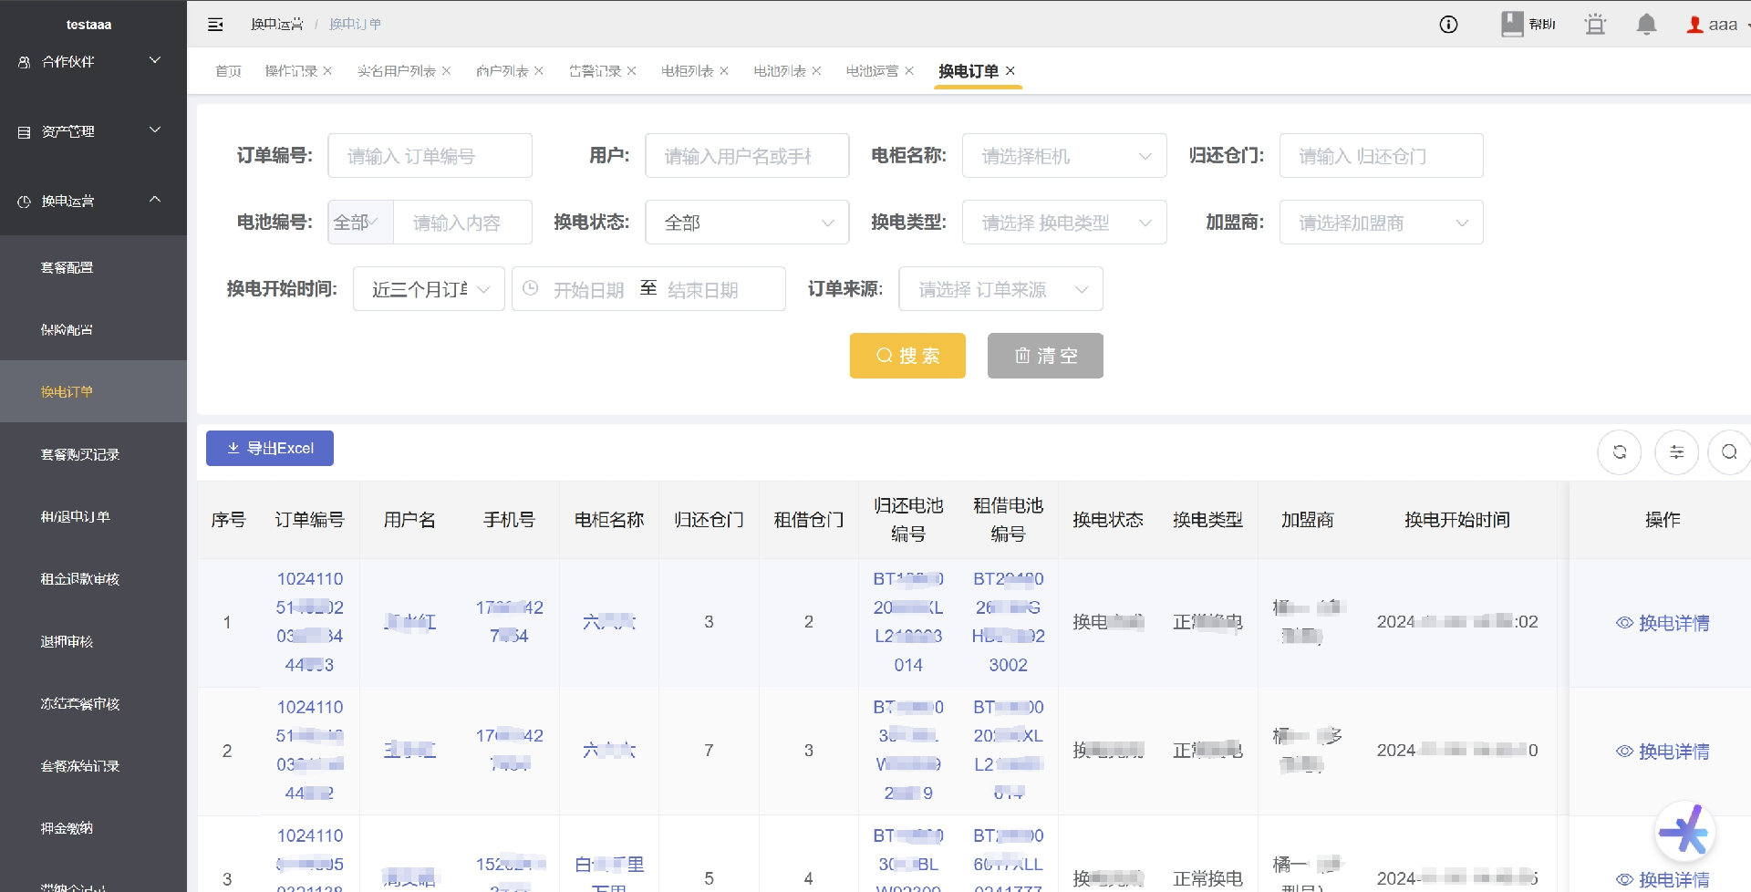
Task: Focus the 电池编号 请输入内容 field
Action: [x=462, y=223]
